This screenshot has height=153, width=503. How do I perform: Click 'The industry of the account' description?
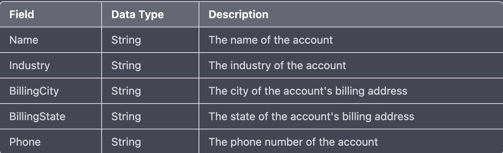tap(277, 65)
